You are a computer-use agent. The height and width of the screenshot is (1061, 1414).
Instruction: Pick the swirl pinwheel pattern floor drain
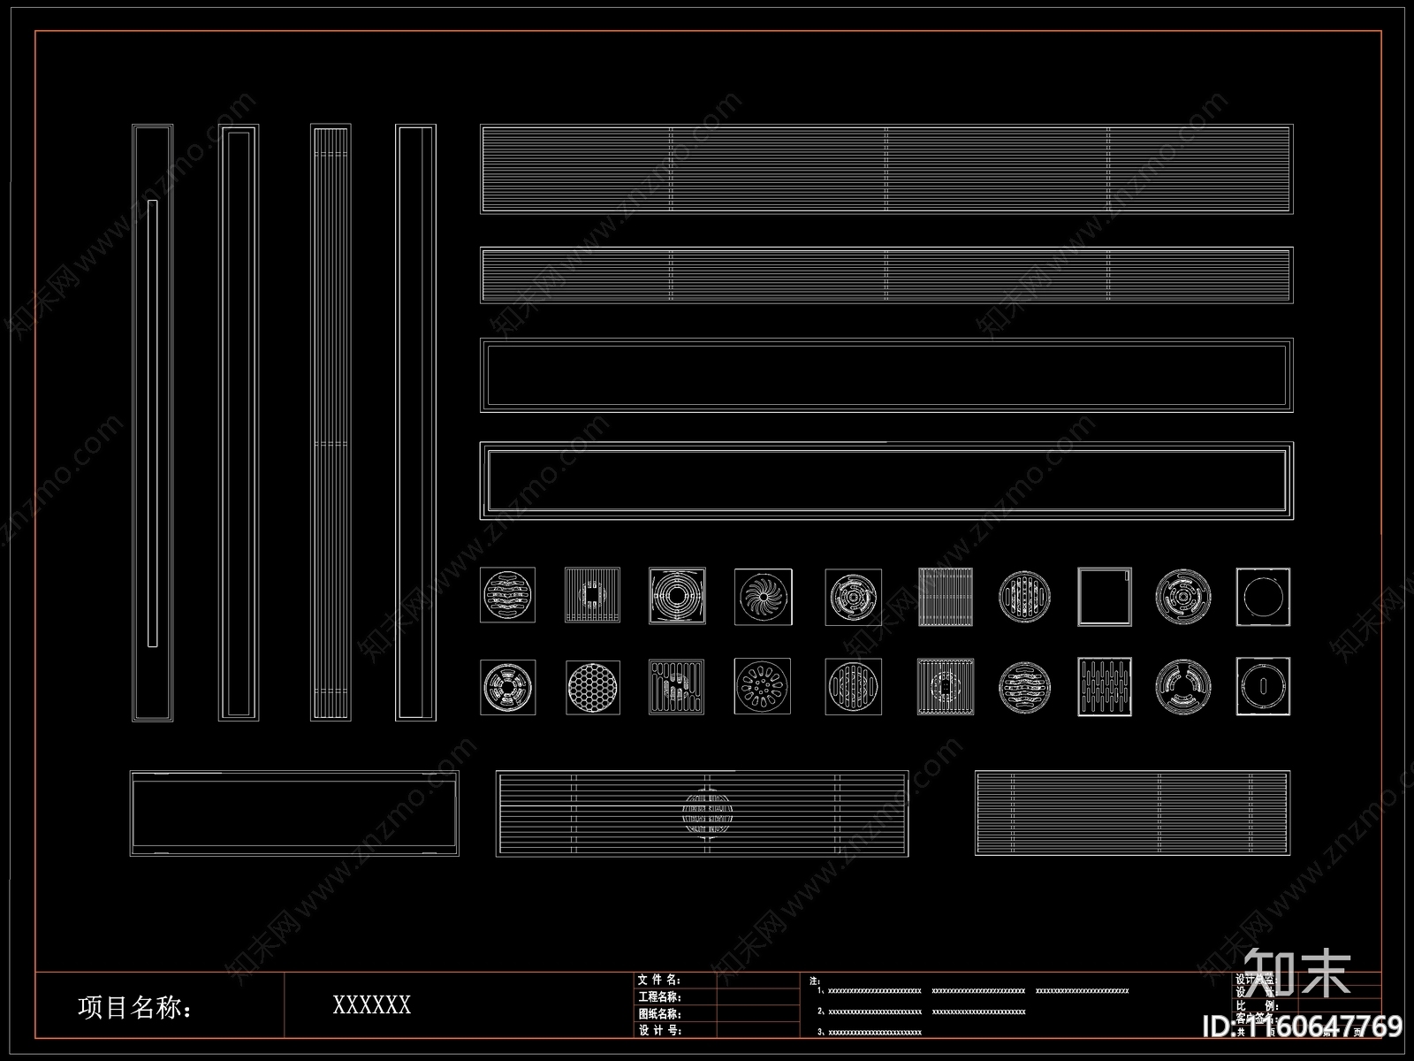763,597
